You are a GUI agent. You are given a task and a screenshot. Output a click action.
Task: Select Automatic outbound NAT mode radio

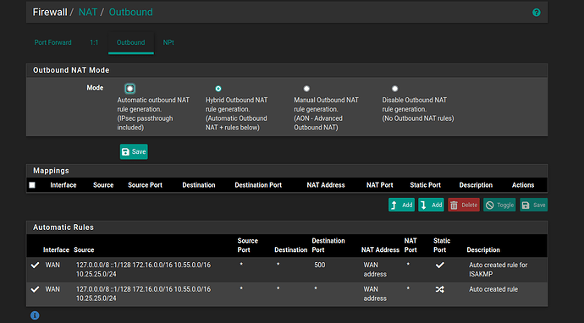pyautogui.click(x=130, y=89)
